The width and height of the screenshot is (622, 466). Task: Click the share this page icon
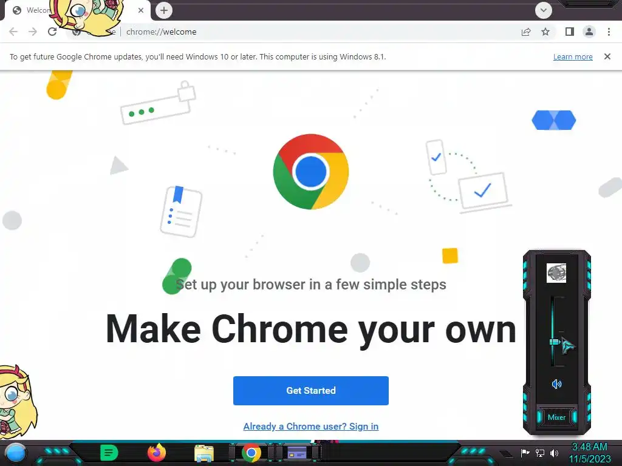526,32
